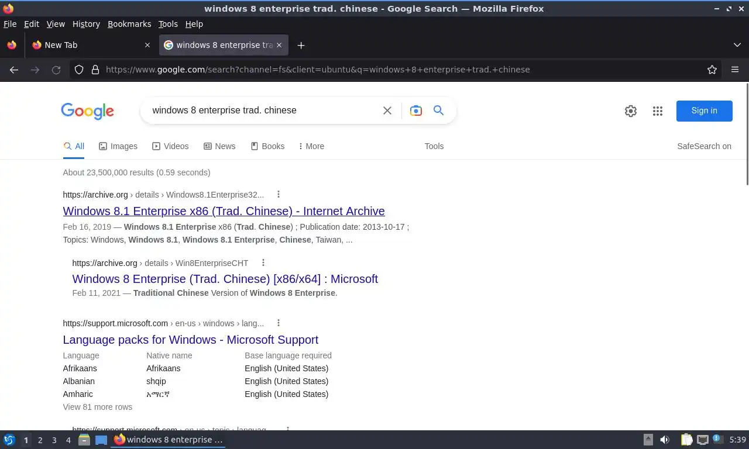Viewport: 749px width, 449px height.
Task: Open options dots for support.microsoft.com lang result
Action: 279,323
